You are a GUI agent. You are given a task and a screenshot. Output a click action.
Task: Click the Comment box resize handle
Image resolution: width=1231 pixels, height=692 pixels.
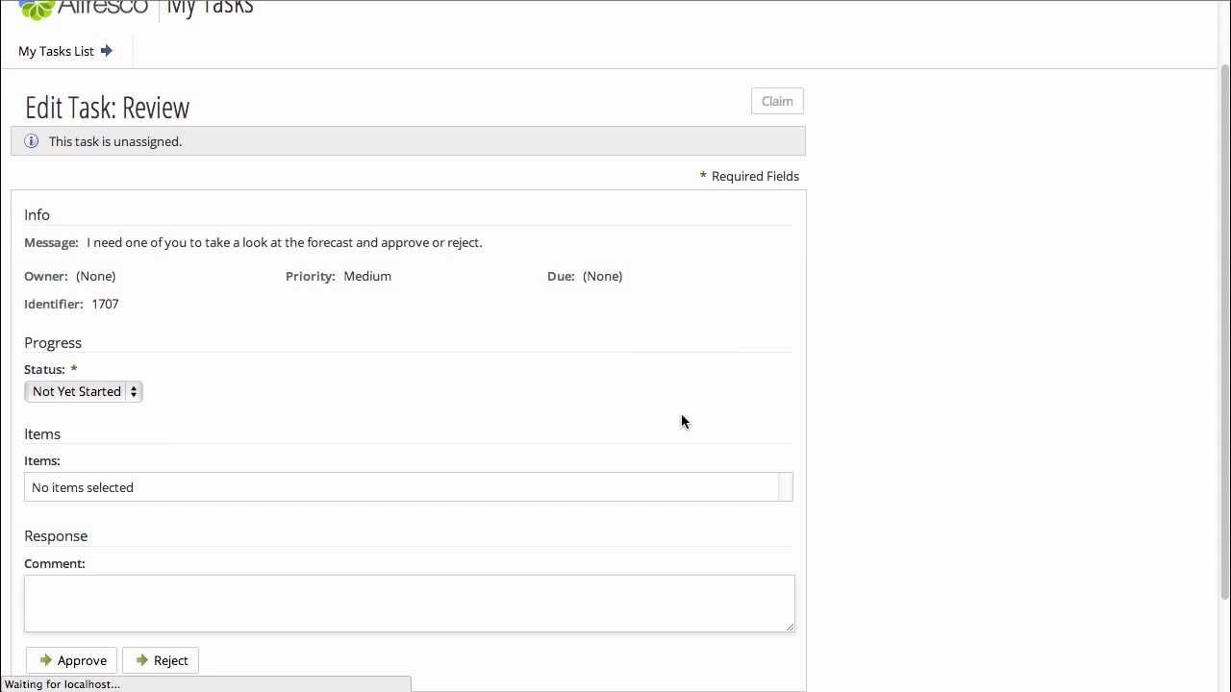point(790,627)
